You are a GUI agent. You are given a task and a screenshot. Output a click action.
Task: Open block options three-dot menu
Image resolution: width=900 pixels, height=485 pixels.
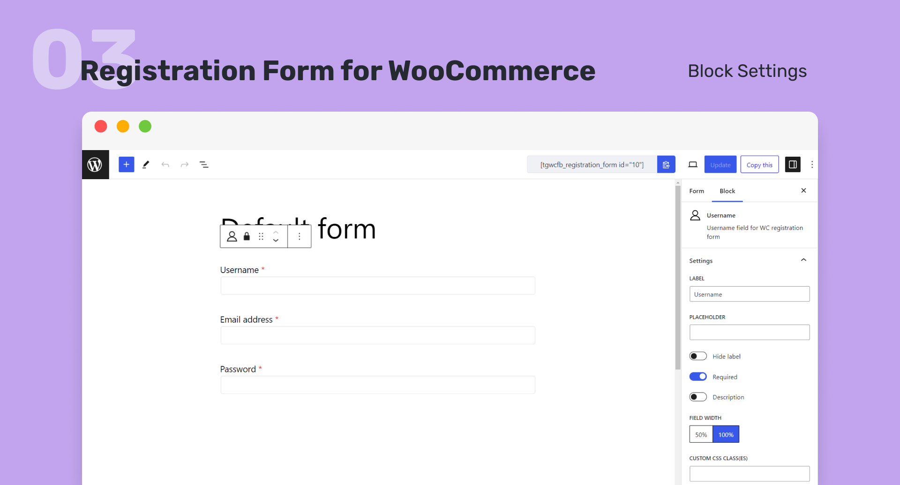300,236
